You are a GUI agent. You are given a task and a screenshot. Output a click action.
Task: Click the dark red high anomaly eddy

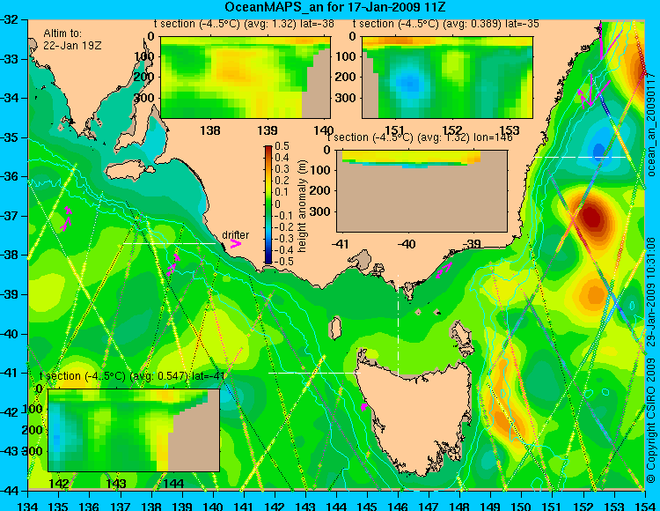click(591, 218)
